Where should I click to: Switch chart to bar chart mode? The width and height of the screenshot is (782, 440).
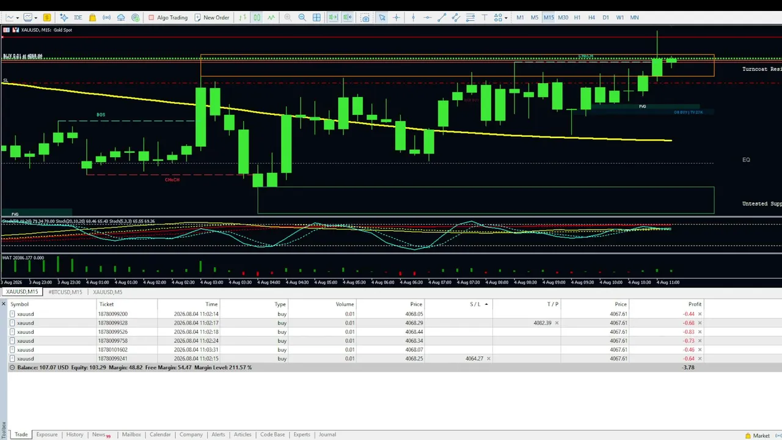pyautogui.click(x=243, y=17)
